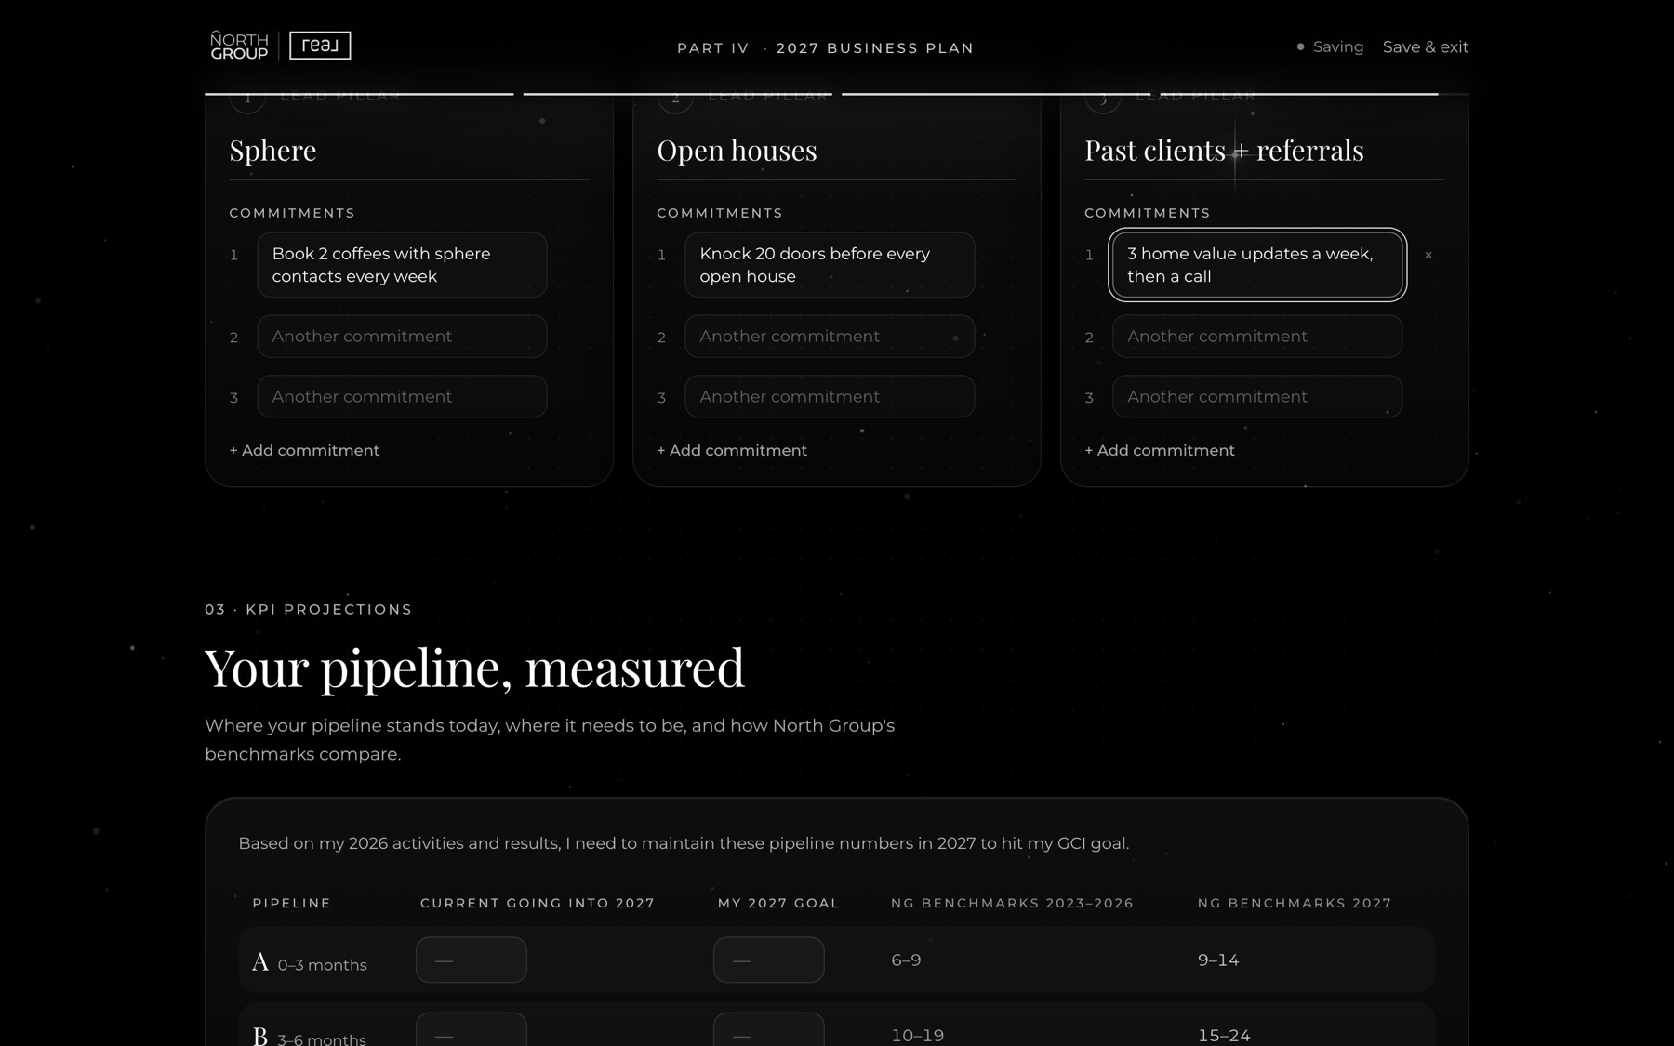Add commitment under Open houses pillar
Screen dimensions: 1674x1046
(732, 450)
